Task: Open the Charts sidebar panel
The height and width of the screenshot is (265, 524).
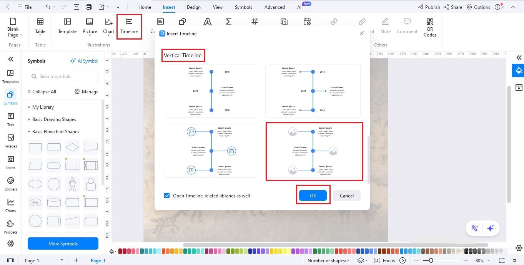Action: tap(10, 205)
